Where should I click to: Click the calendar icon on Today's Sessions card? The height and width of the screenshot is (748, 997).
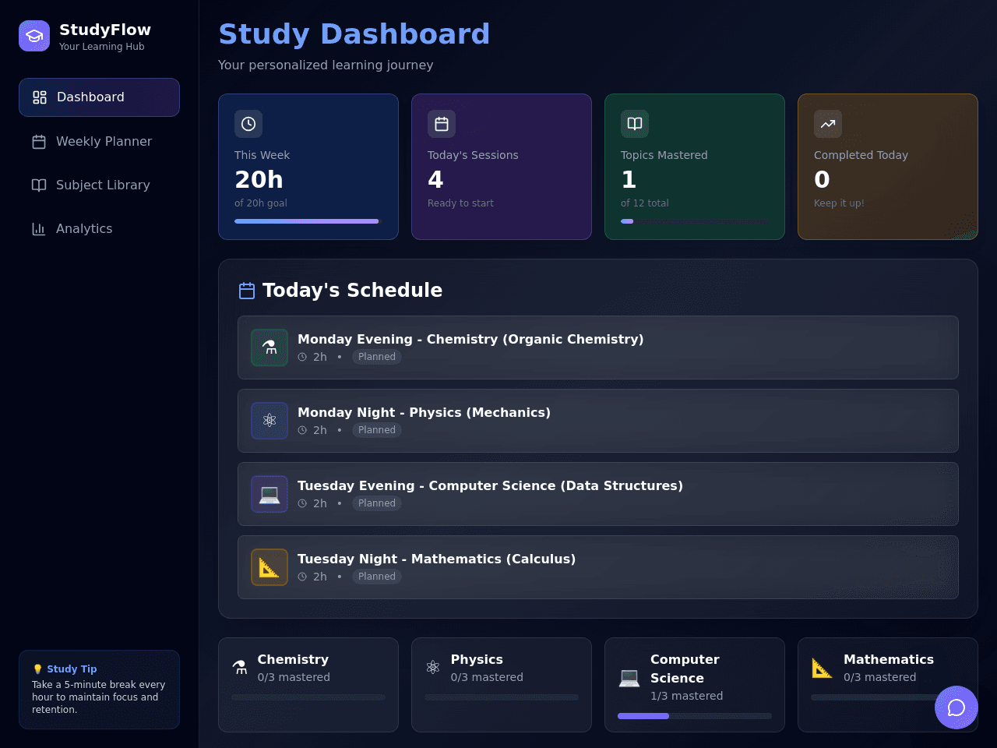pyautogui.click(x=442, y=124)
